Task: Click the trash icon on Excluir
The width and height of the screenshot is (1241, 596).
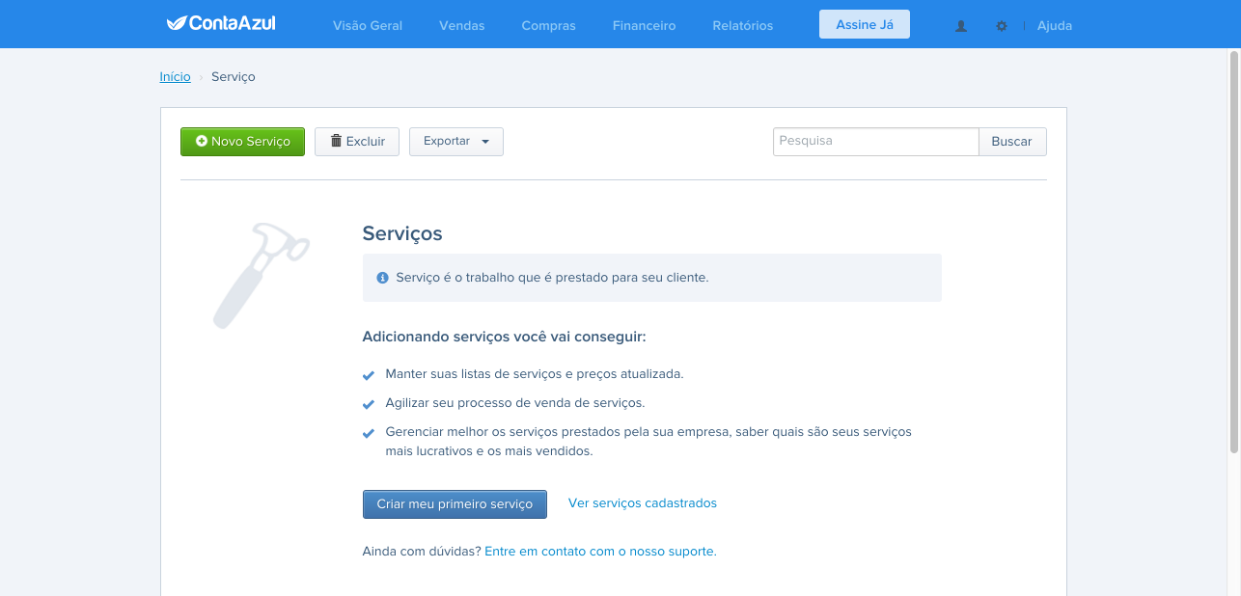Action: pos(336,141)
